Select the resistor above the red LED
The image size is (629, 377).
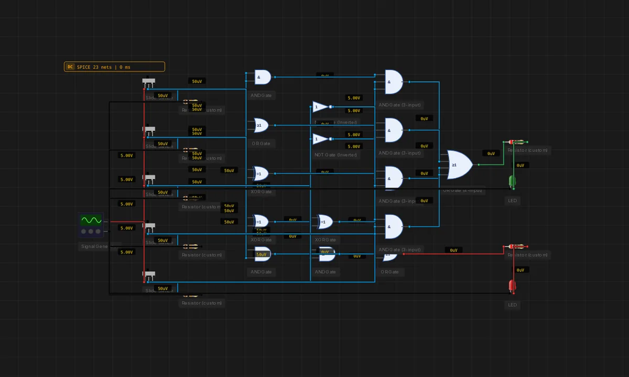pos(516,246)
